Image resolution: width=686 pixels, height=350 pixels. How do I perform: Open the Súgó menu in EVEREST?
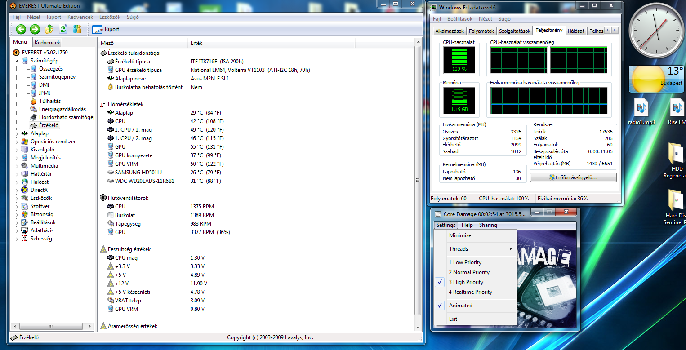coord(133,17)
